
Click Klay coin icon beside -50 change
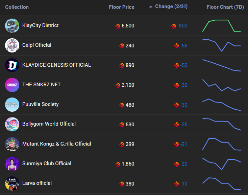point(176,65)
